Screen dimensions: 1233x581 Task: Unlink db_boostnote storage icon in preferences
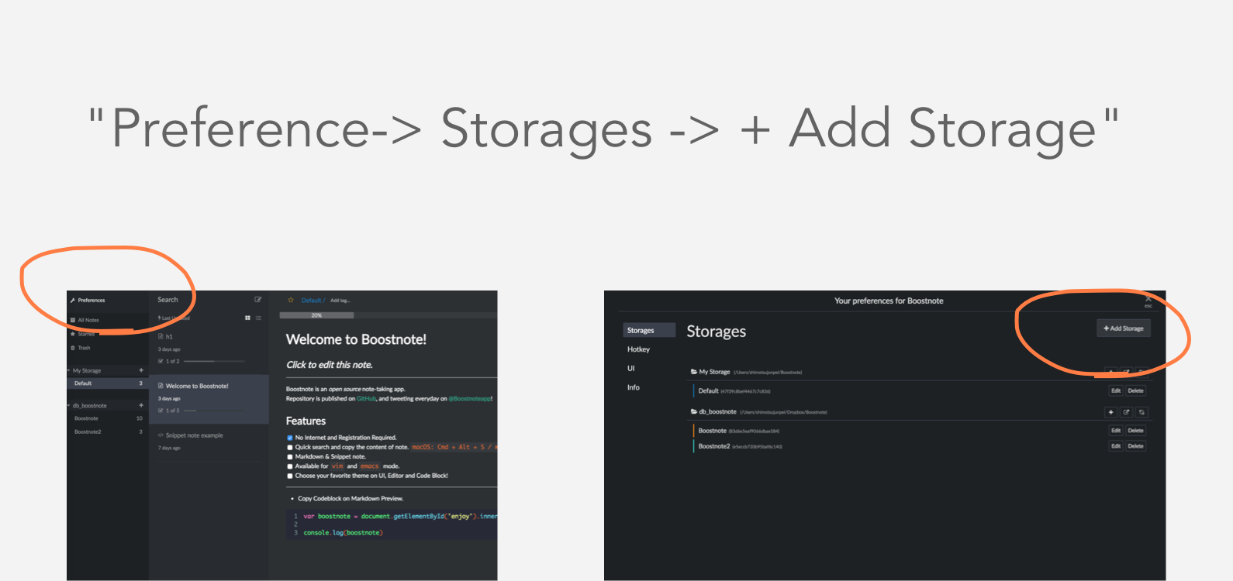pyautogui.click(x=1141, y=412)
